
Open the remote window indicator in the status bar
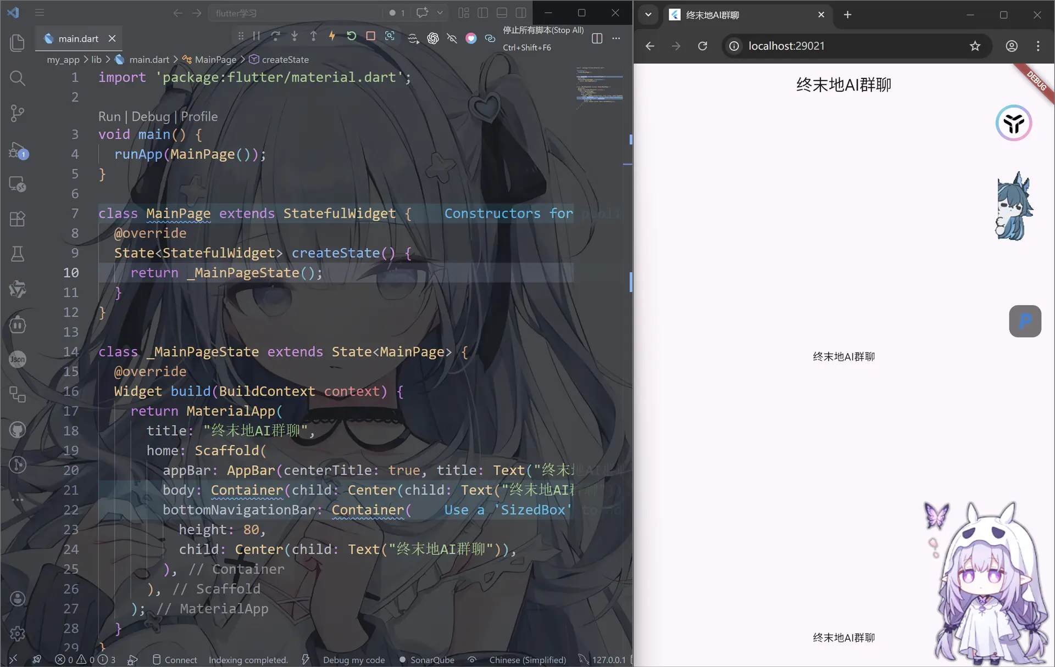pyautogui.click(x=13, y=659)
